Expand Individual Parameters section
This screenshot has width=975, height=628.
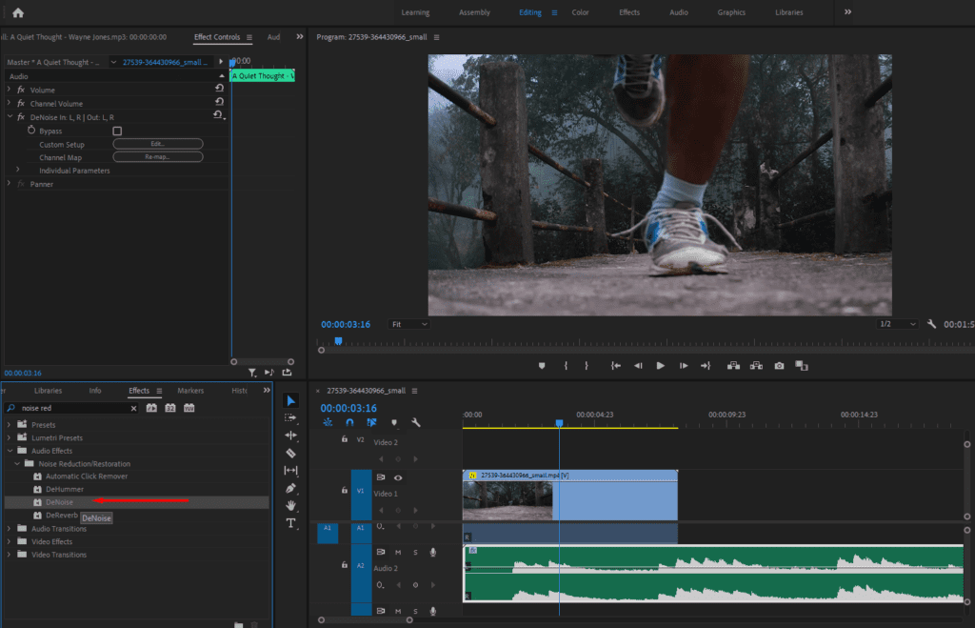pyautogui.click(x=18, y=170)
